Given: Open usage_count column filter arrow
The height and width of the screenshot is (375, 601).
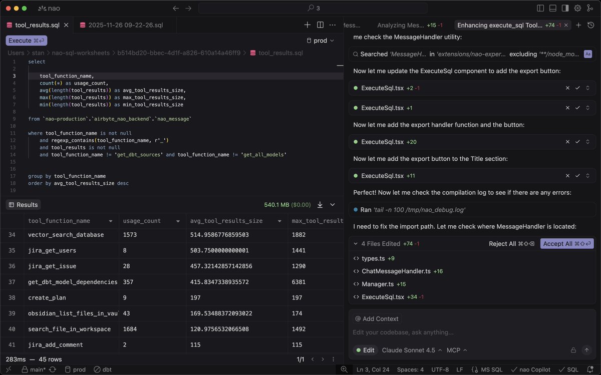Looking at the screenshot, I should click(x=177, y=221).
